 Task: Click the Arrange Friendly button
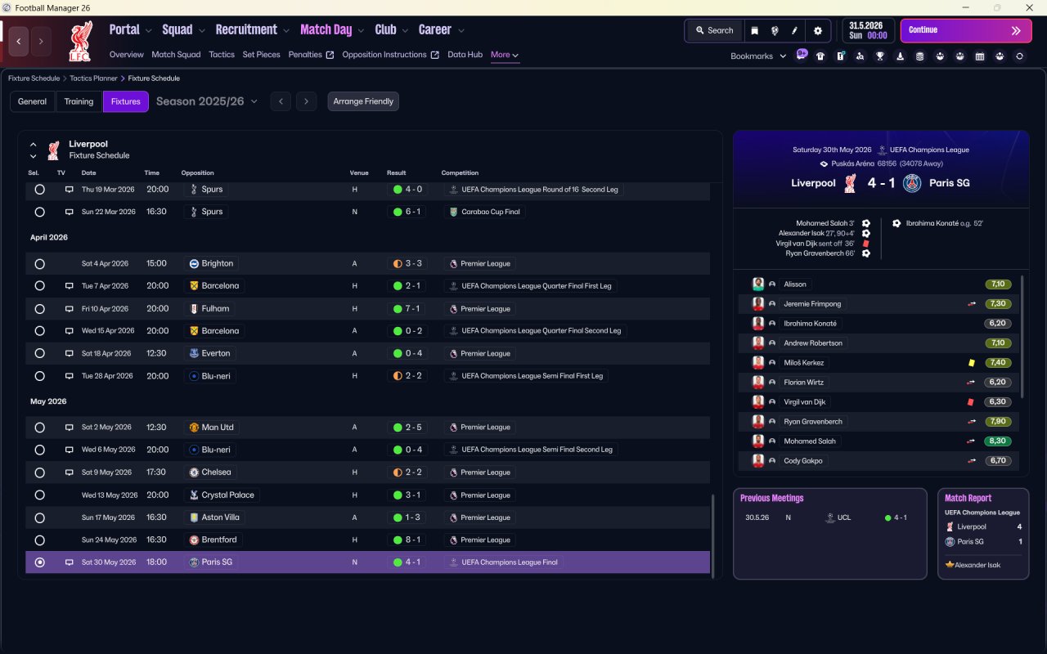tap(363, 101)
